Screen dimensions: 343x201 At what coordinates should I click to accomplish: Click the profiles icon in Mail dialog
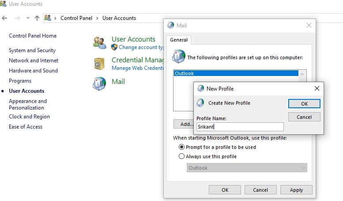coord(179,56)
